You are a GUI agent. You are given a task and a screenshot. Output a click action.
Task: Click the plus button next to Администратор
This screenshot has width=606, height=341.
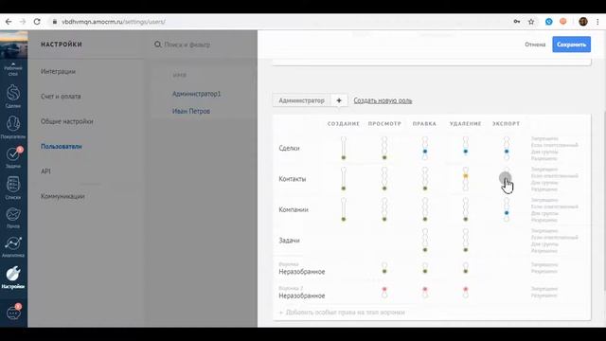click(339, 100)
